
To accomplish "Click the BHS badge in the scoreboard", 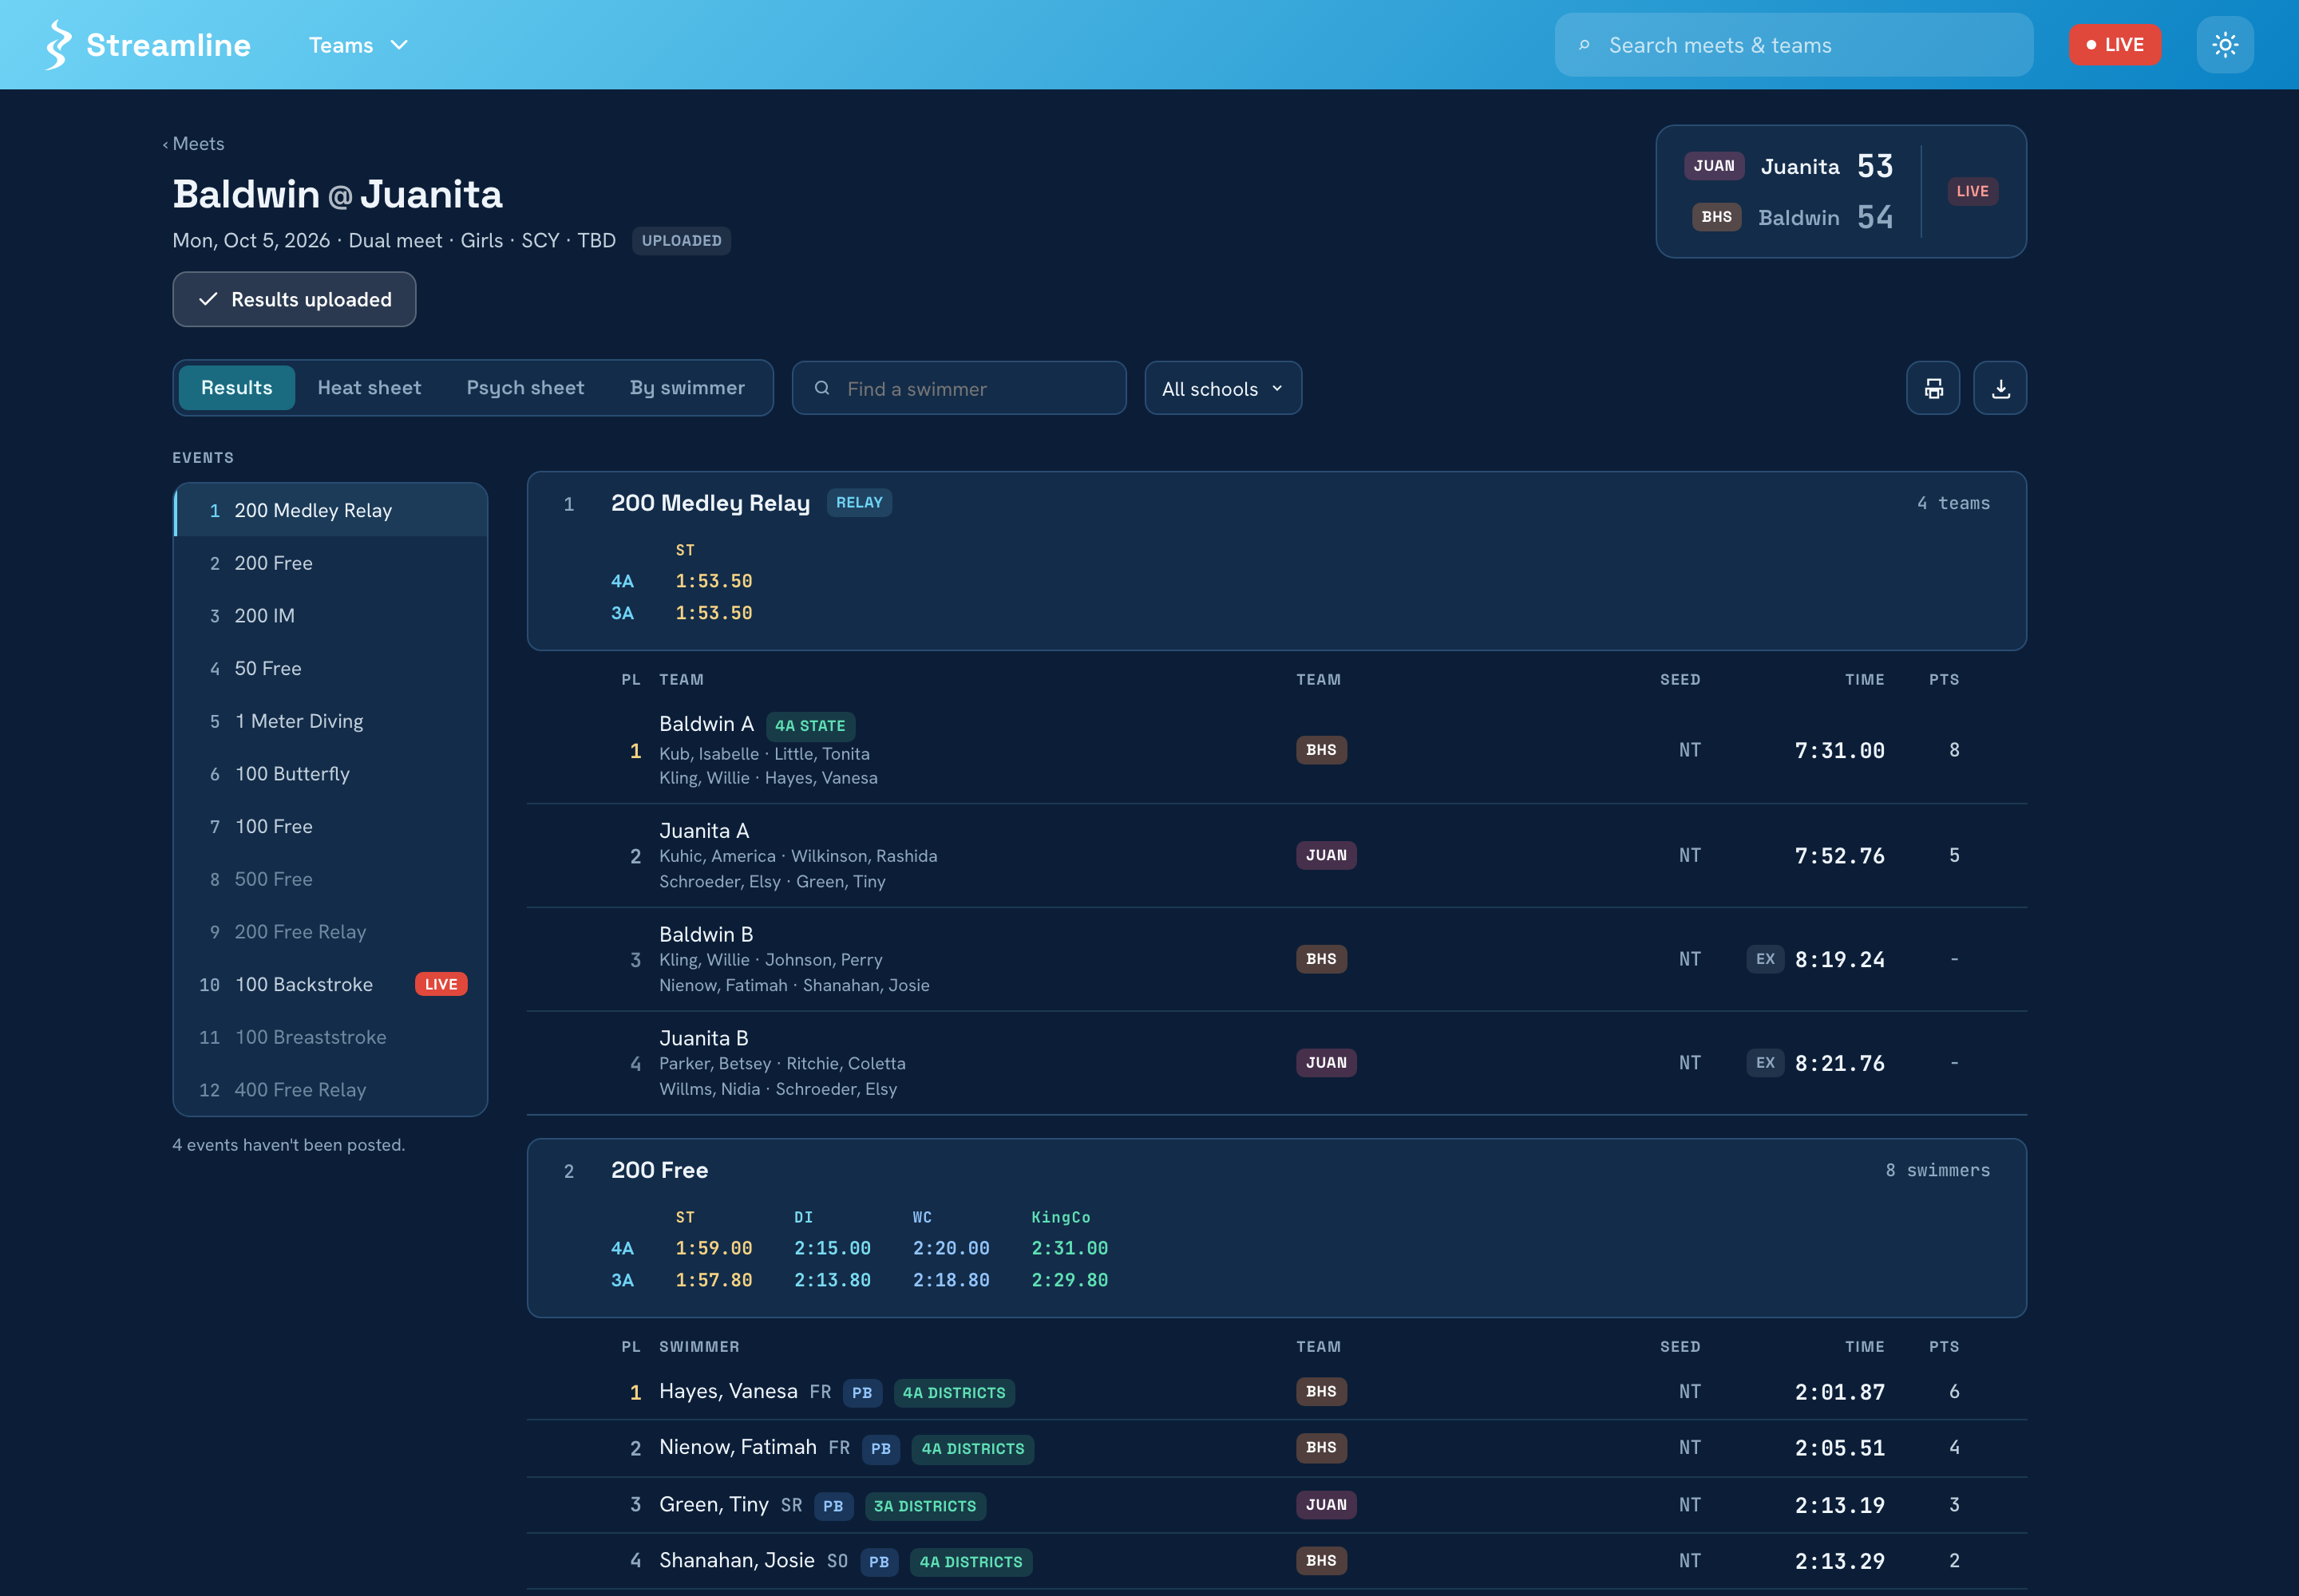I will [x=1715, y=217].
